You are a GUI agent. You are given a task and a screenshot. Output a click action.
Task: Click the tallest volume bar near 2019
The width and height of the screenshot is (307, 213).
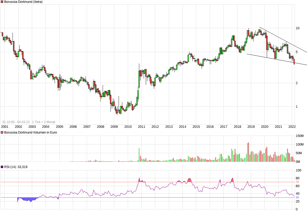(x=248, y=152)
